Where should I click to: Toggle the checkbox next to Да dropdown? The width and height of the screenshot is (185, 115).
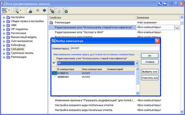pyautogui.click(x=54, y=63)
